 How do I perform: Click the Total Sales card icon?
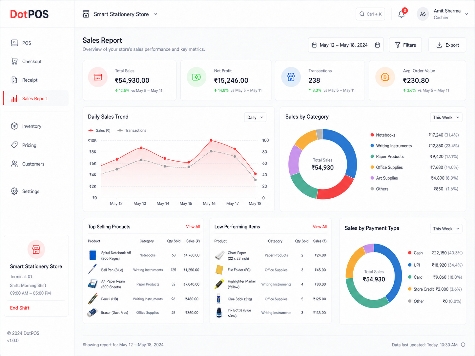pos(98,77)
